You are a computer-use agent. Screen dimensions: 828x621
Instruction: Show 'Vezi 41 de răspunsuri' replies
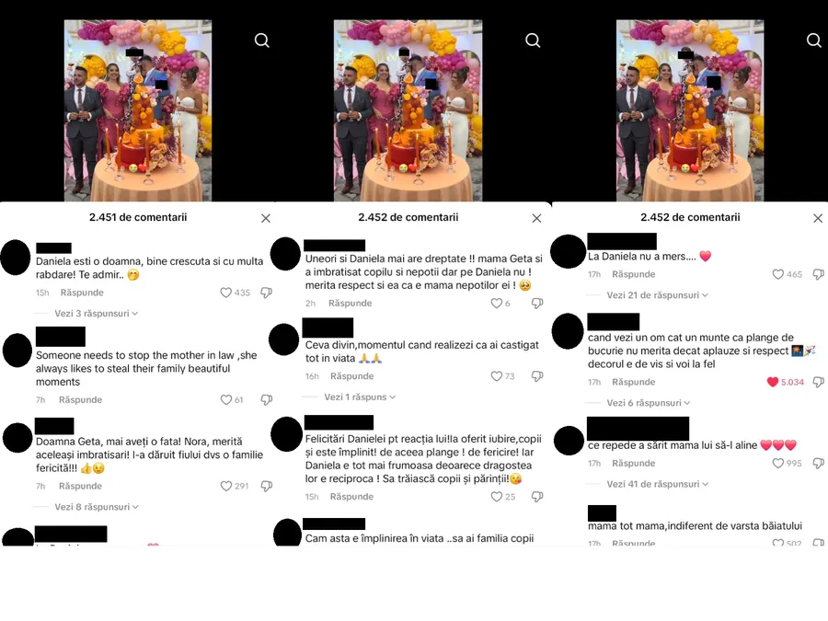pyautogui.click(x=658, y=484)
